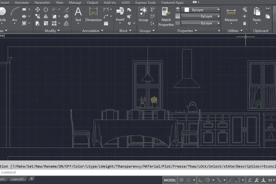Image resolution: width=276 pixels, height=184 pixels.
Task: Select the Leader tool icon
Action: [106, 16]
